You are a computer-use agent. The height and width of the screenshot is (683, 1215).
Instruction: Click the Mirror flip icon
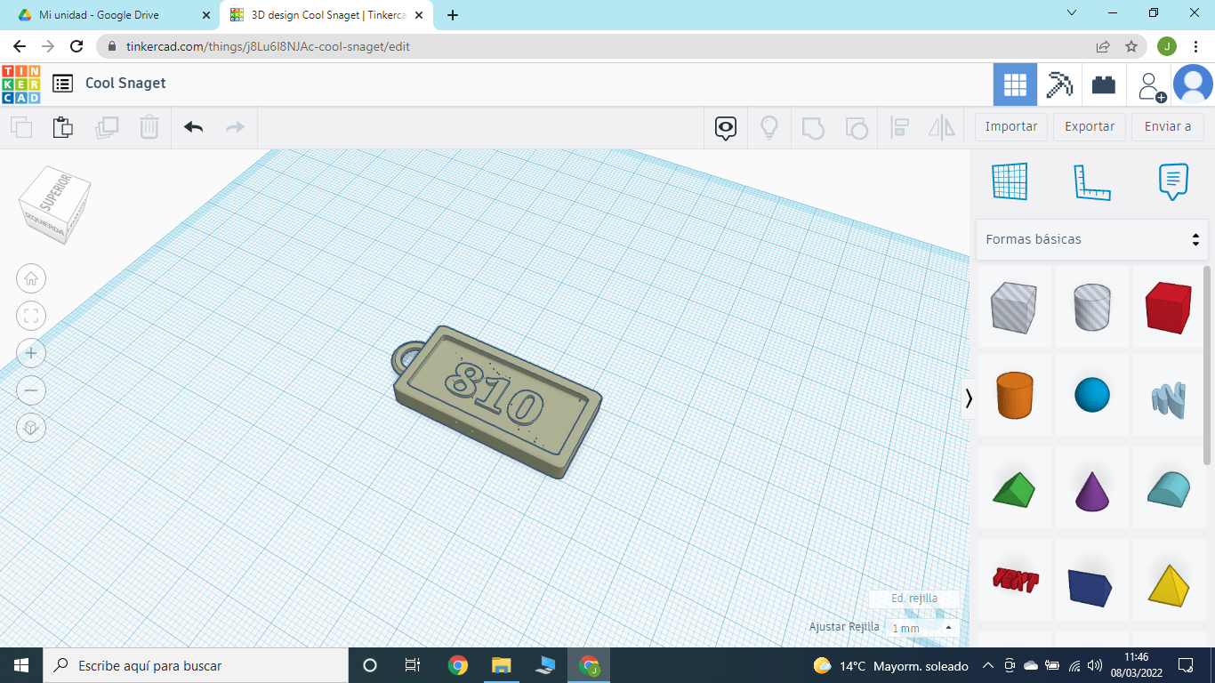pos(942,128)
